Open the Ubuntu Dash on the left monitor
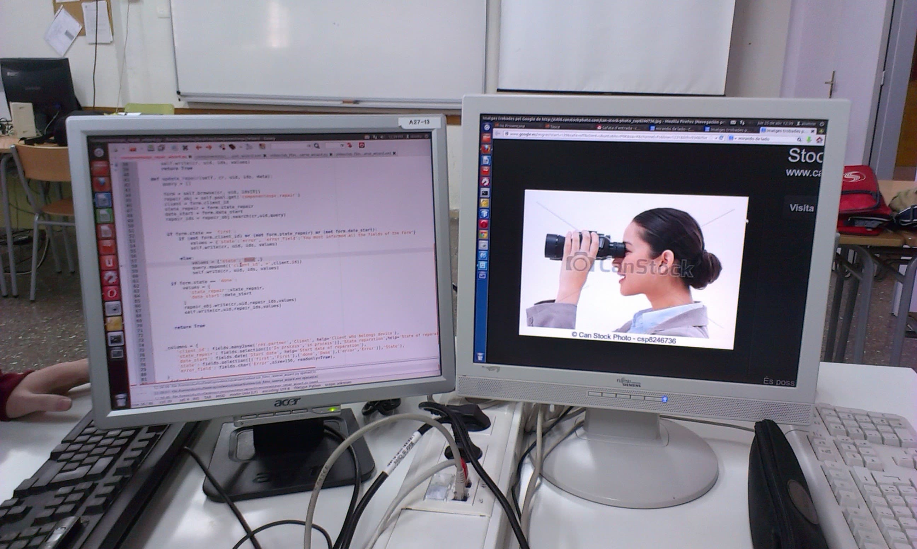 tap(99, 152)
